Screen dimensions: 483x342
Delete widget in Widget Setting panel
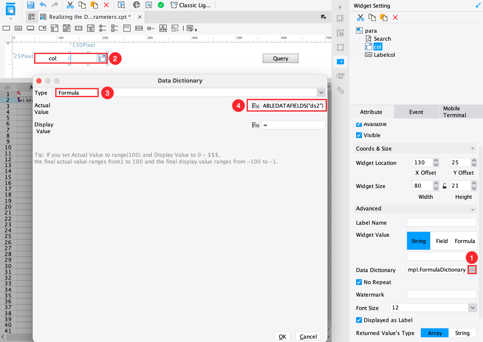tap(395, 17)
